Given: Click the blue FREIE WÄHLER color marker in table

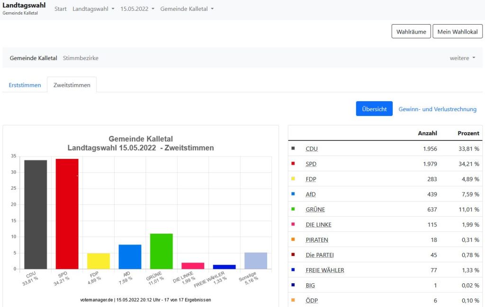Looking at the screenshot, I should (x=293, y=270).
